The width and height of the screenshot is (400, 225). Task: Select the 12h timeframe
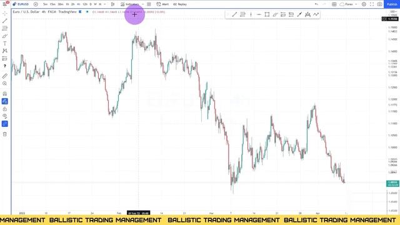85,4
